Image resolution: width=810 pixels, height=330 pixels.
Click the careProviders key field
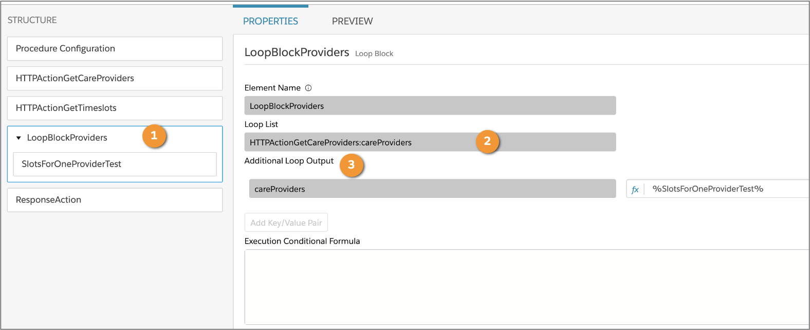pyautogui.click(x=432, y=189)
